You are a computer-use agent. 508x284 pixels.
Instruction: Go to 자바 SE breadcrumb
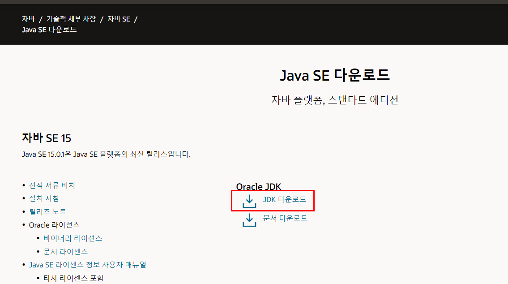click(x=119, y=19)
